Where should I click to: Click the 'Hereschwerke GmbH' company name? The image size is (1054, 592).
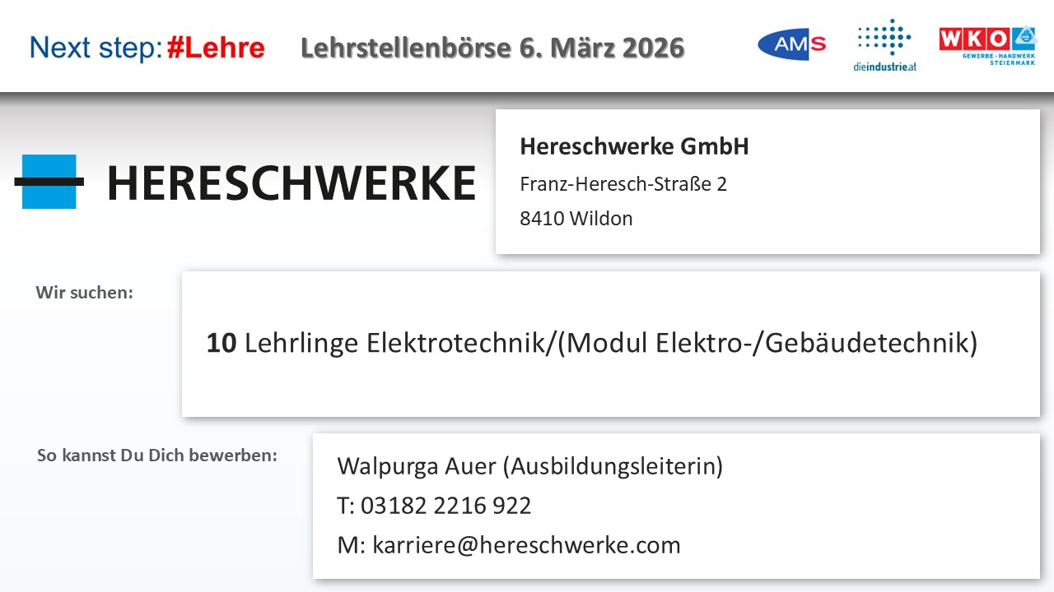coord(634,147)
